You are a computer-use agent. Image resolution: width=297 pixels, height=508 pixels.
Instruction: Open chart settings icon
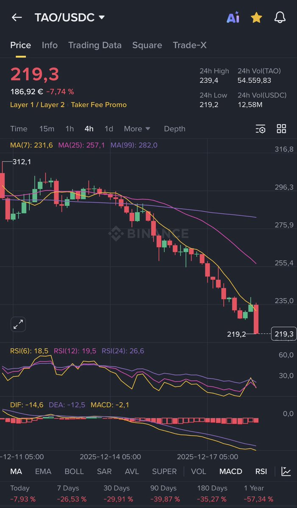[261, 129]
